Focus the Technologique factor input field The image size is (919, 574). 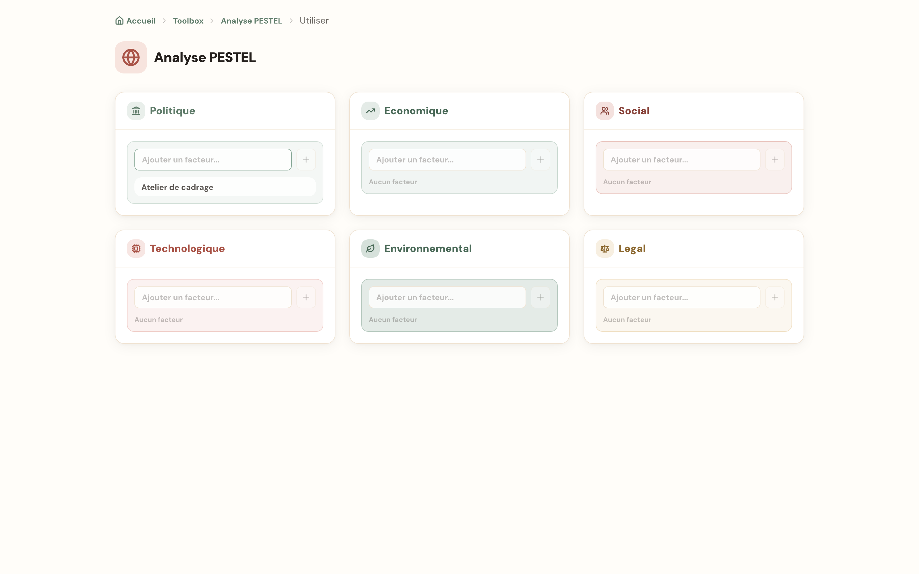pos(213,297)
